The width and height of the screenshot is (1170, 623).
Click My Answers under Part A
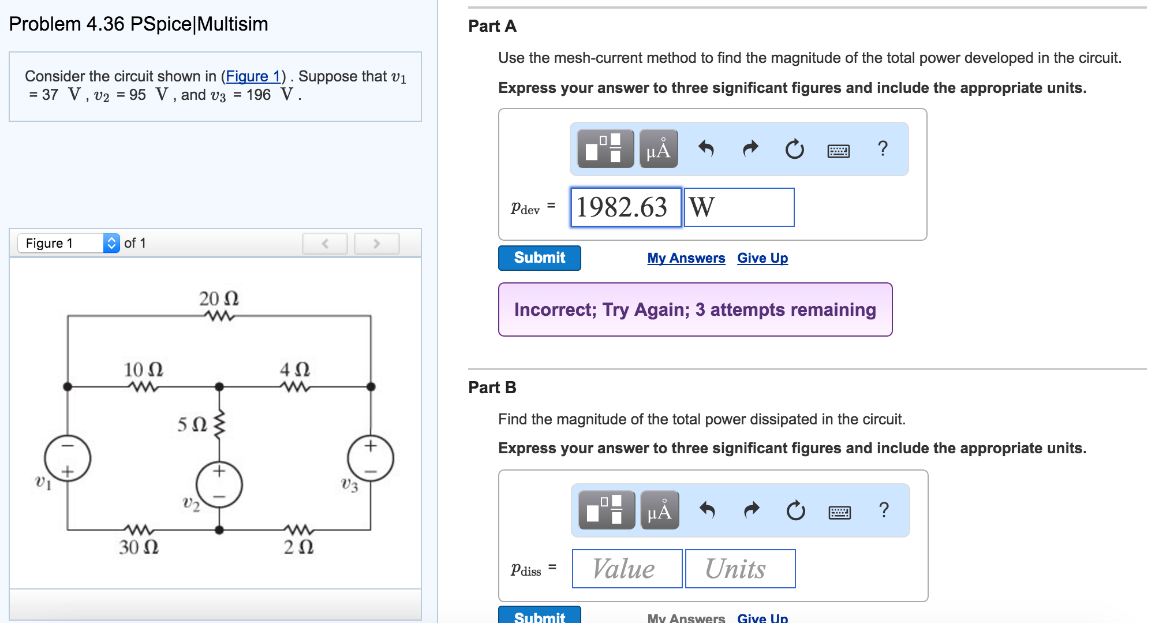[x=686, y=258]
